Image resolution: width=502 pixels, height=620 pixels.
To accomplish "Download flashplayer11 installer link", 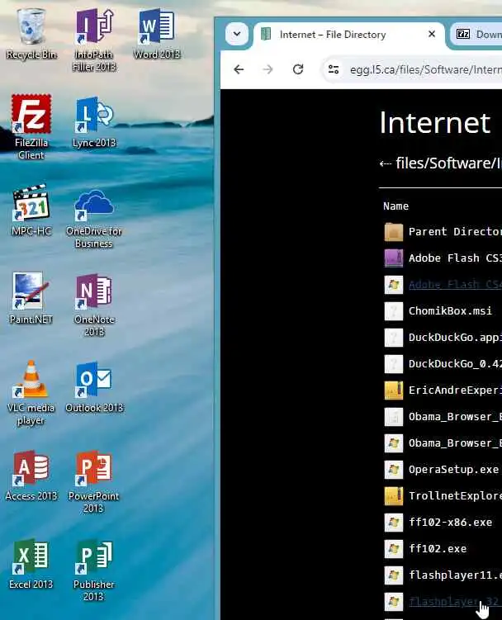I will (x=455, y=575).
